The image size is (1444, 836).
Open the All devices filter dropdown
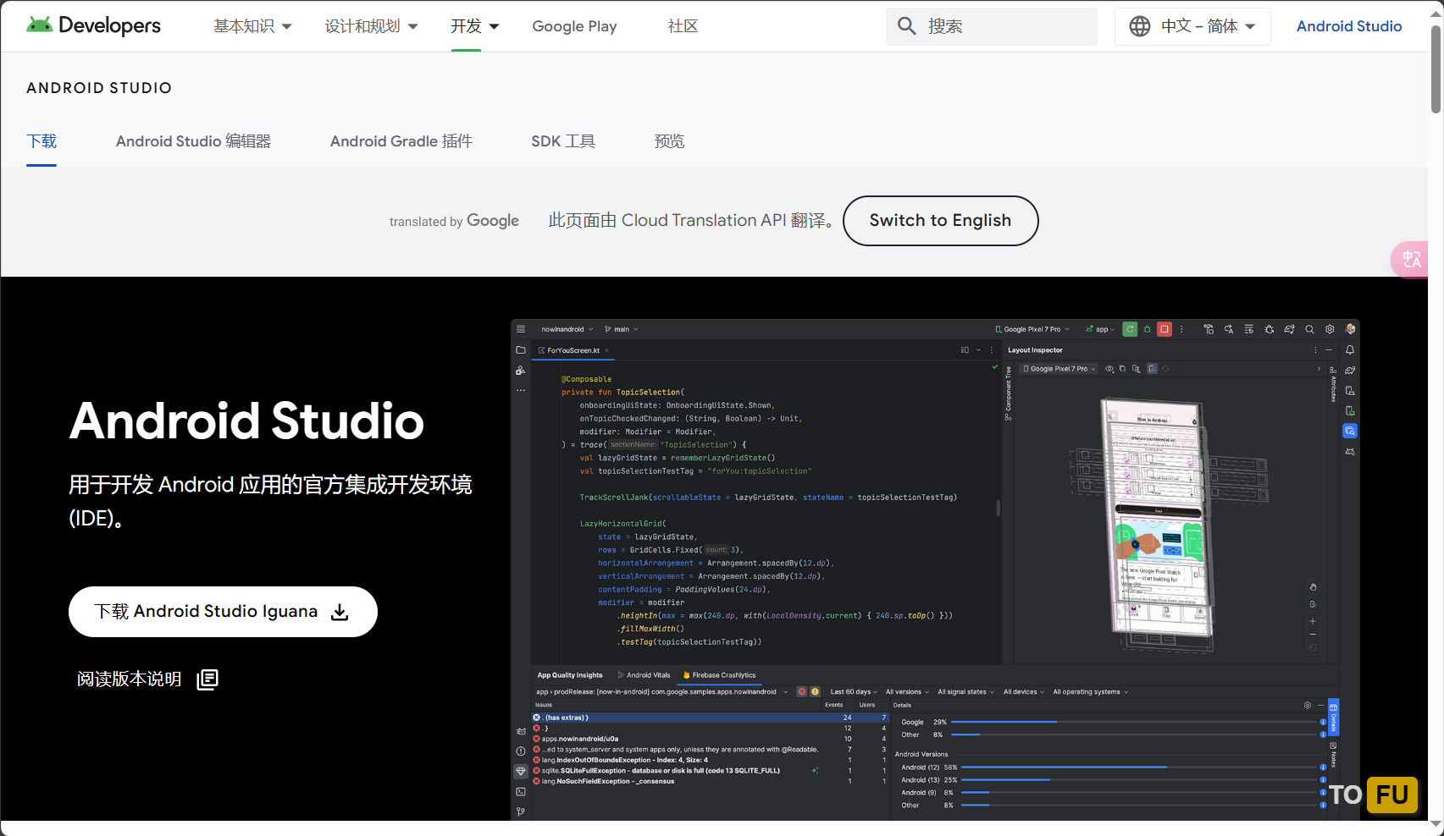pyautogui.click(x=1024, y=691)
